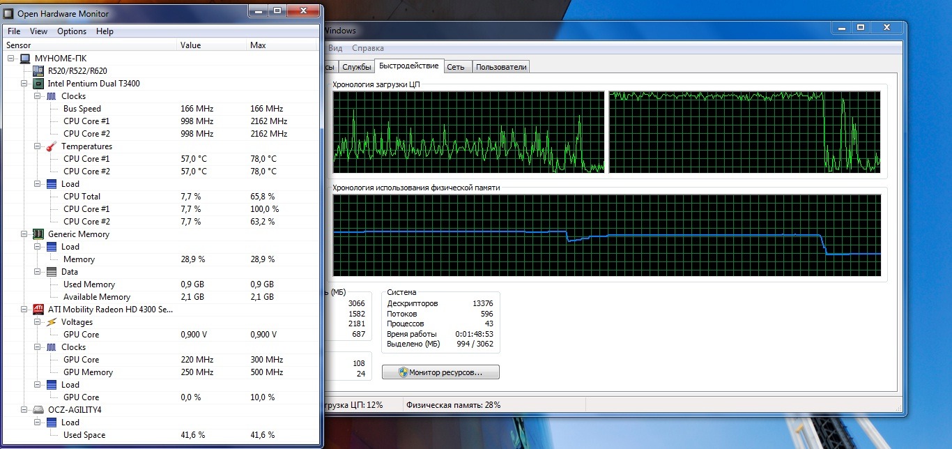Collapse the MYHOME-ПК root node
The image size is (952, 449).
click(x=11, y=59)
